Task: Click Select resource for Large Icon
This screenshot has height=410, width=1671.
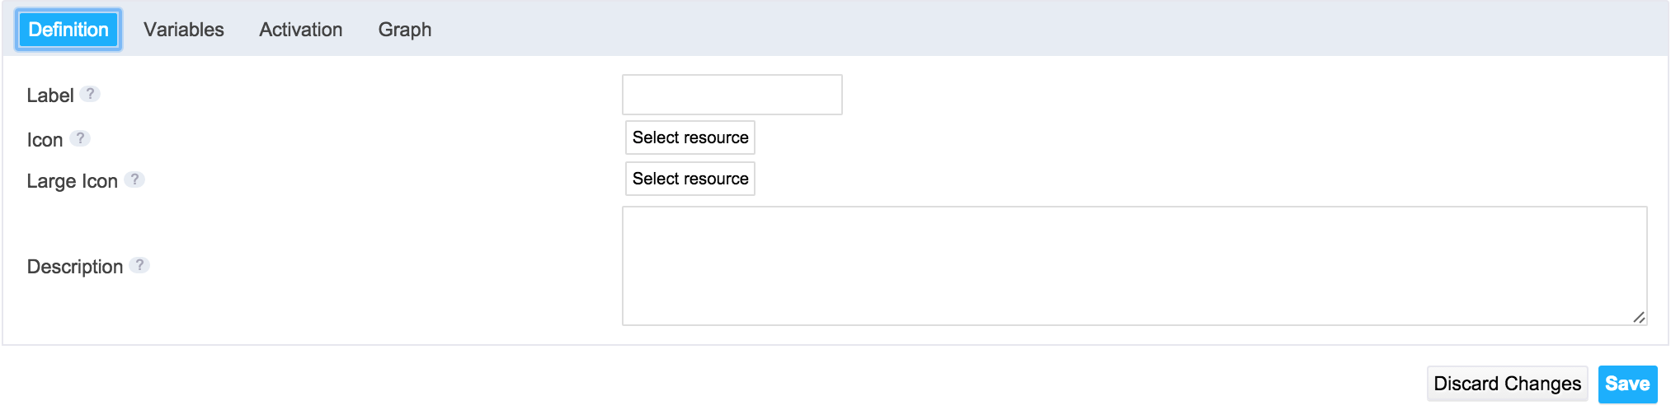Action: coord(690,179)
